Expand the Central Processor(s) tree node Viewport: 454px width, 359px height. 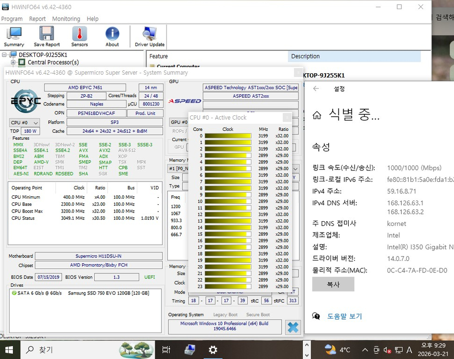[13, 62]
